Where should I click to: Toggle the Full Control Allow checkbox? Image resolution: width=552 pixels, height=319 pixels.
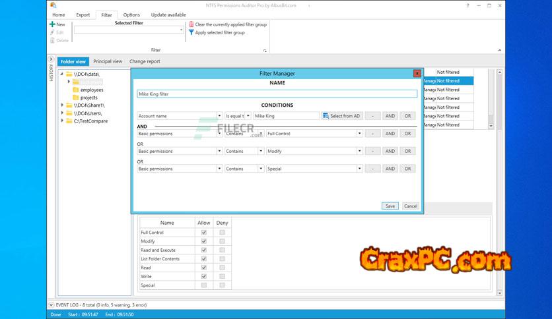click(x=204, y=233)
